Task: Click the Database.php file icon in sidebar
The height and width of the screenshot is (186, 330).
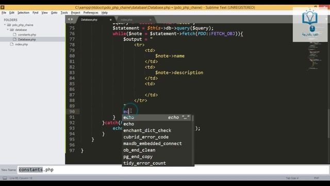Action: [14, 39]
